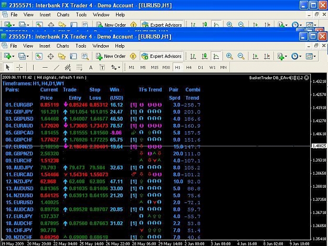Switch chart to H4 timeframe

pos(189,68)
